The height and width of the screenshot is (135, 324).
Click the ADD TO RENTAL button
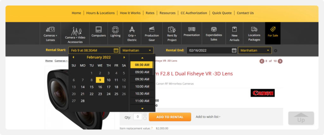170,117
